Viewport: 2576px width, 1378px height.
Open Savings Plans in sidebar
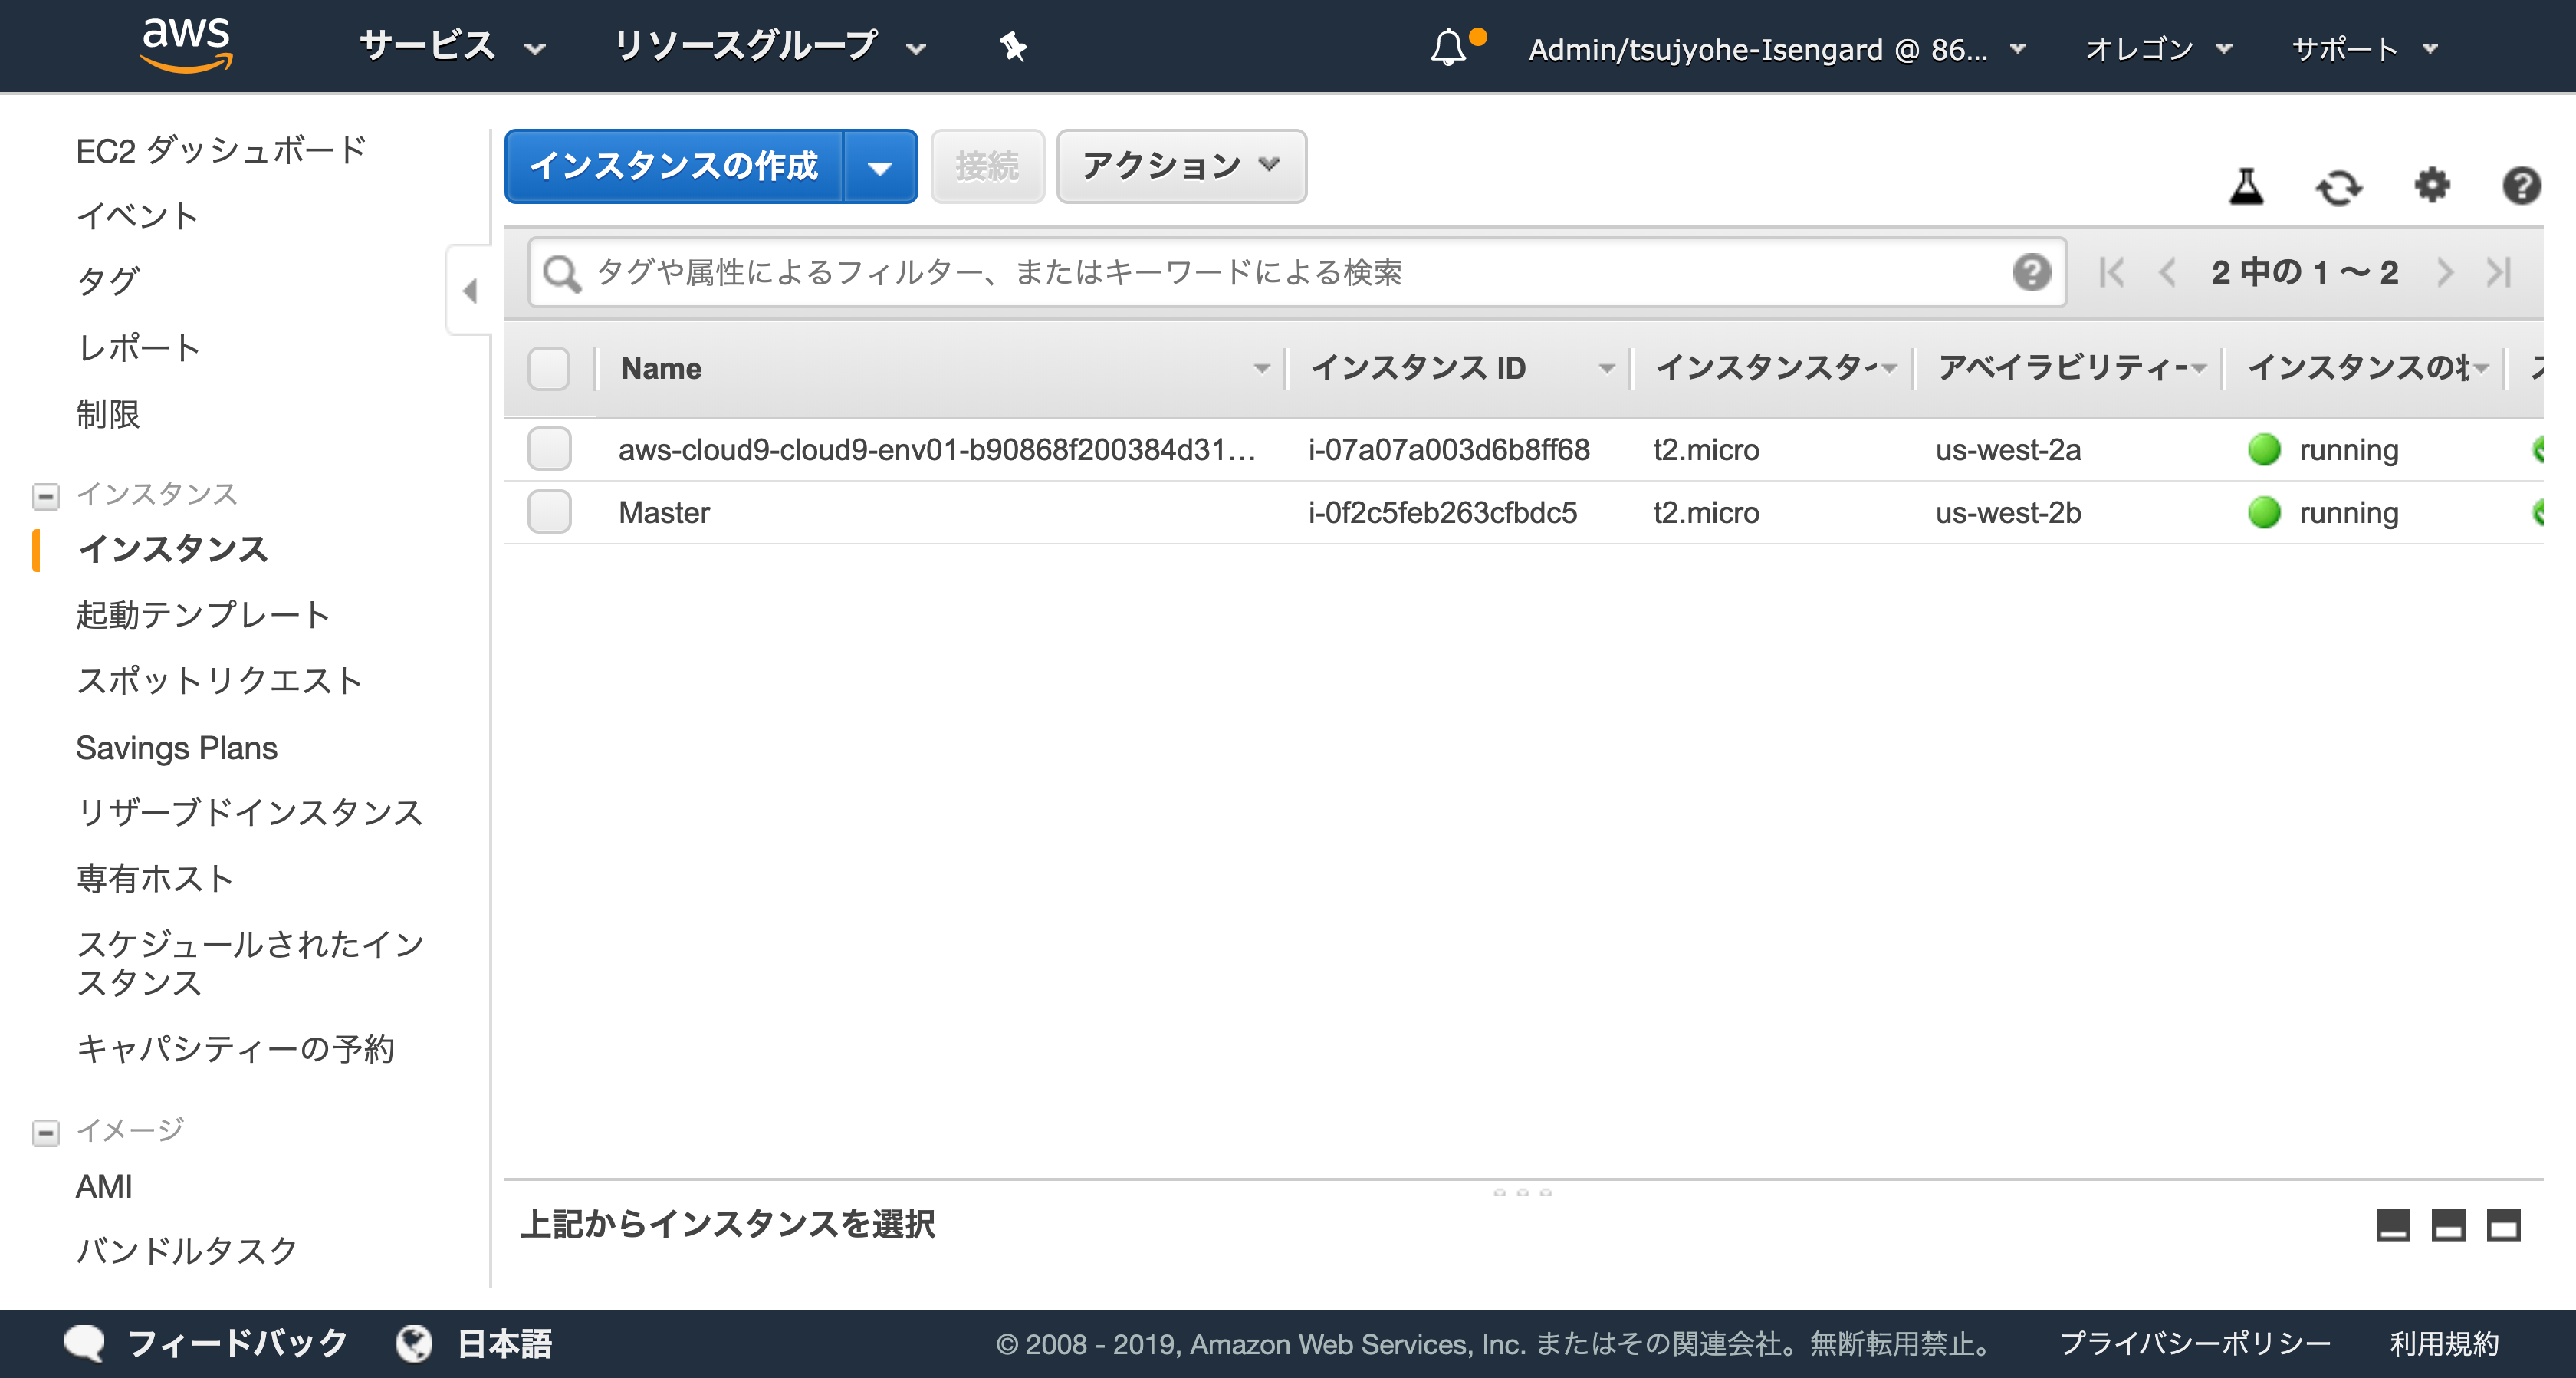[177, 748]
